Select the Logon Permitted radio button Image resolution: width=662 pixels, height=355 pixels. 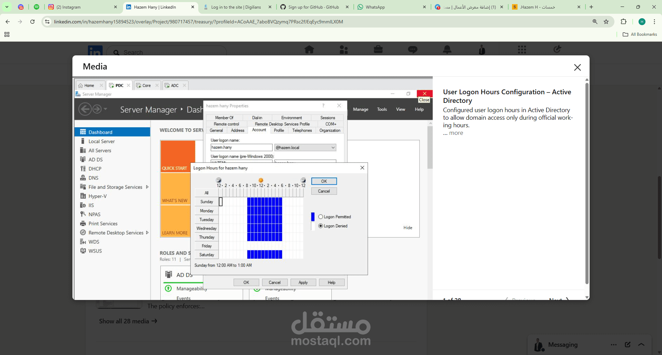click(x=321, y=217)
